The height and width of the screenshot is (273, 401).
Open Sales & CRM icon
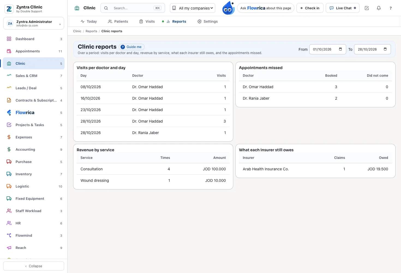(9, 76)
